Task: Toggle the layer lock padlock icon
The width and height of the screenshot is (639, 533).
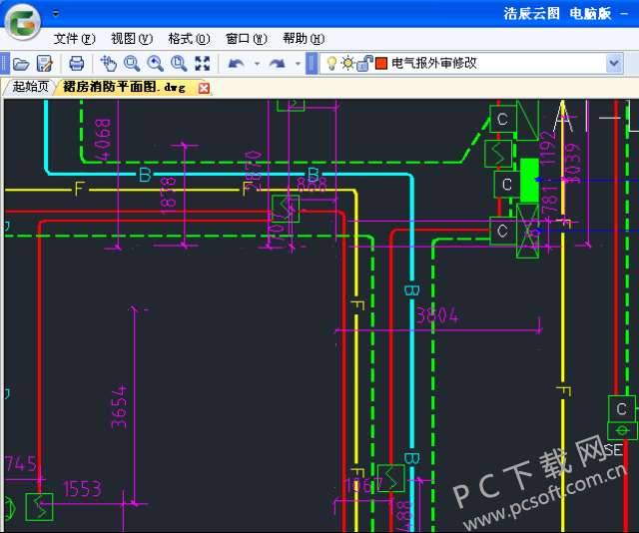Action: 363,63
